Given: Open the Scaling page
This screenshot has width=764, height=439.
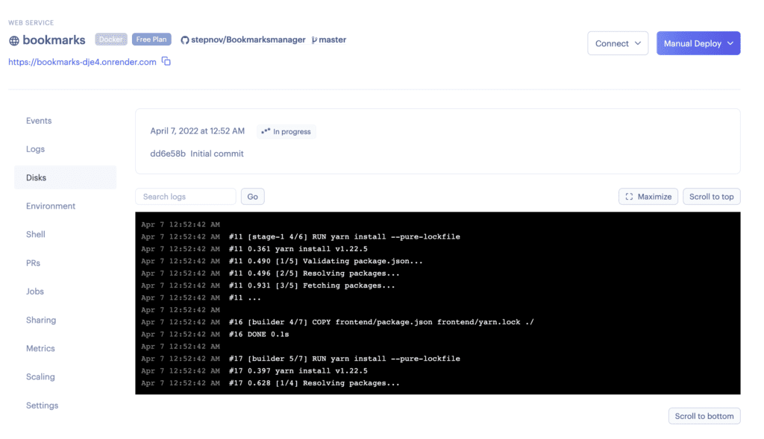Looking at the screenshot, I should click(x=40, y=376).
